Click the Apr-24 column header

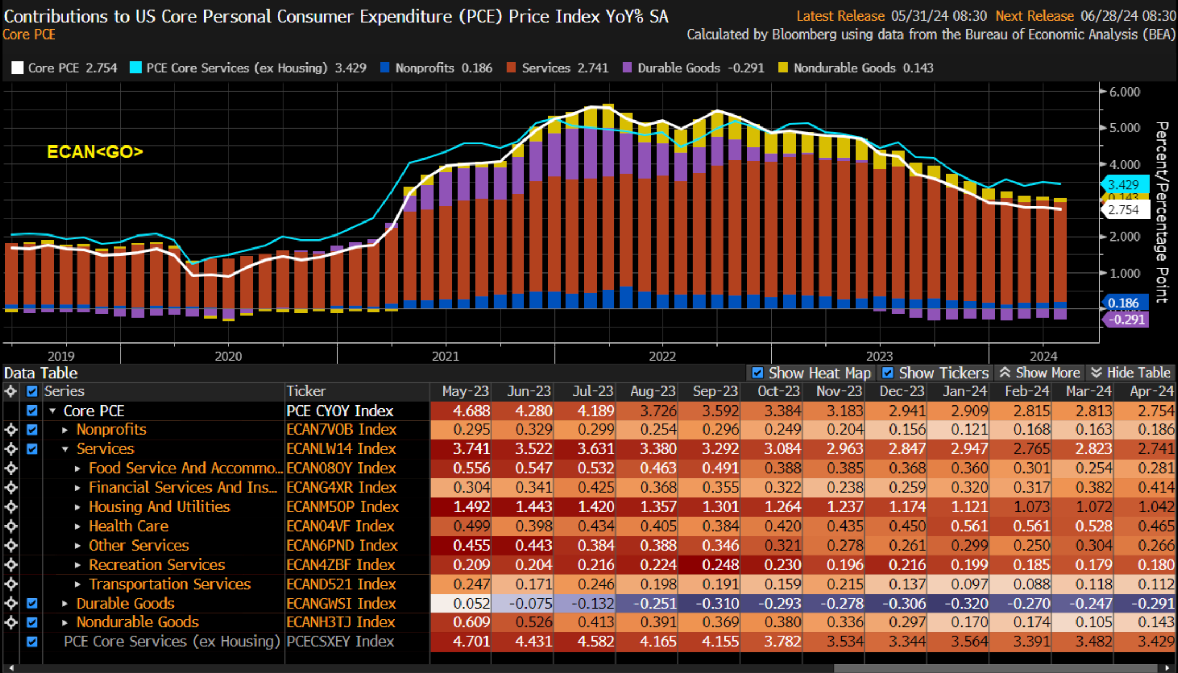(1151, 391)
